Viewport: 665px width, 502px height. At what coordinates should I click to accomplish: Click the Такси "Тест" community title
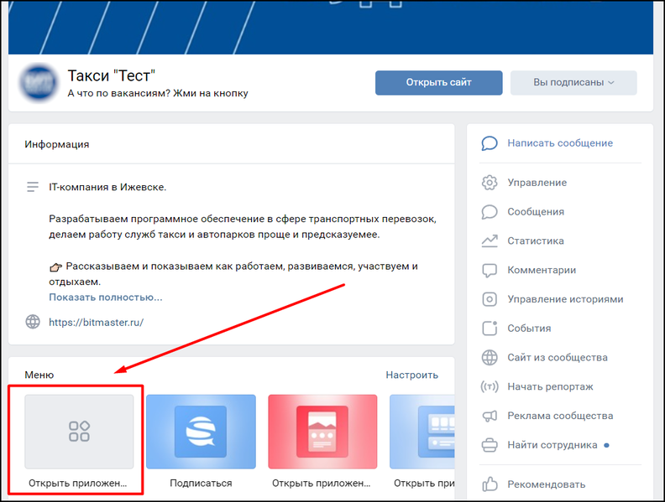click(x=112, y=75)
